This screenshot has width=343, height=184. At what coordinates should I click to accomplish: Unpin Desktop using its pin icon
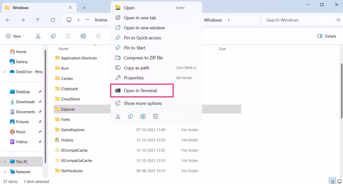[40, 92]
